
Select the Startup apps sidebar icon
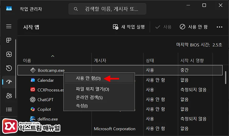pyautogui.click(x=9, y=82)
